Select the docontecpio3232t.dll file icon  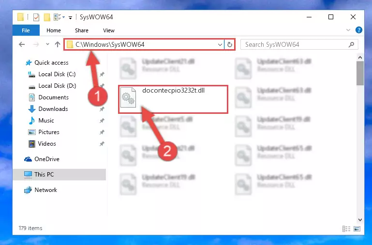(128, 97)
